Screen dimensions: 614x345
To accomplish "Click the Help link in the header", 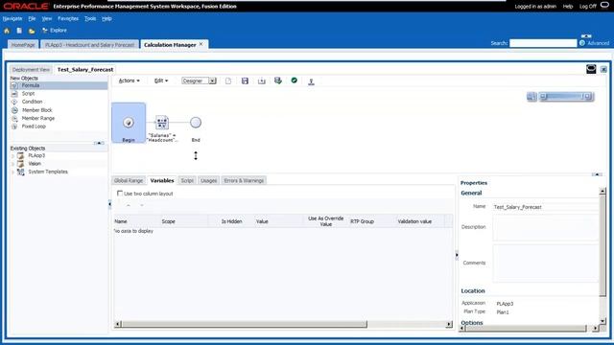I will pyautogui.click(x=568, y=7).
